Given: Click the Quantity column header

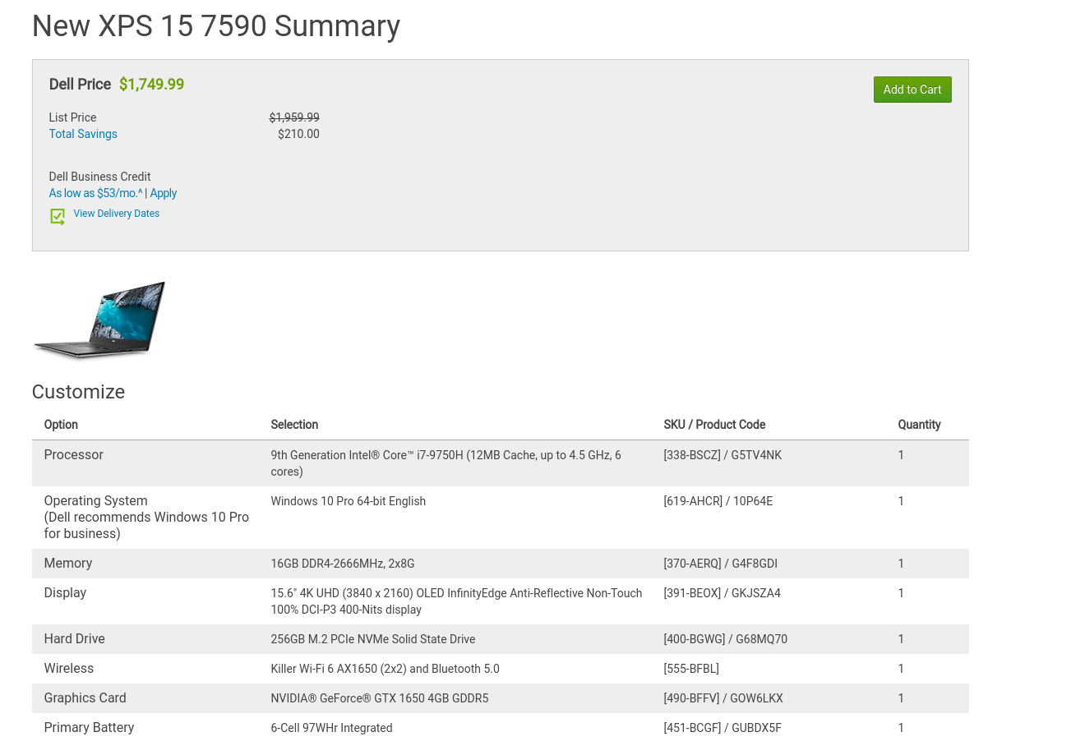Looking at the screenshot, I should [919, 425].
